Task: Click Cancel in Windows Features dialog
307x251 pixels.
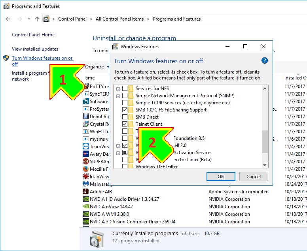Action: click(254, 176)
